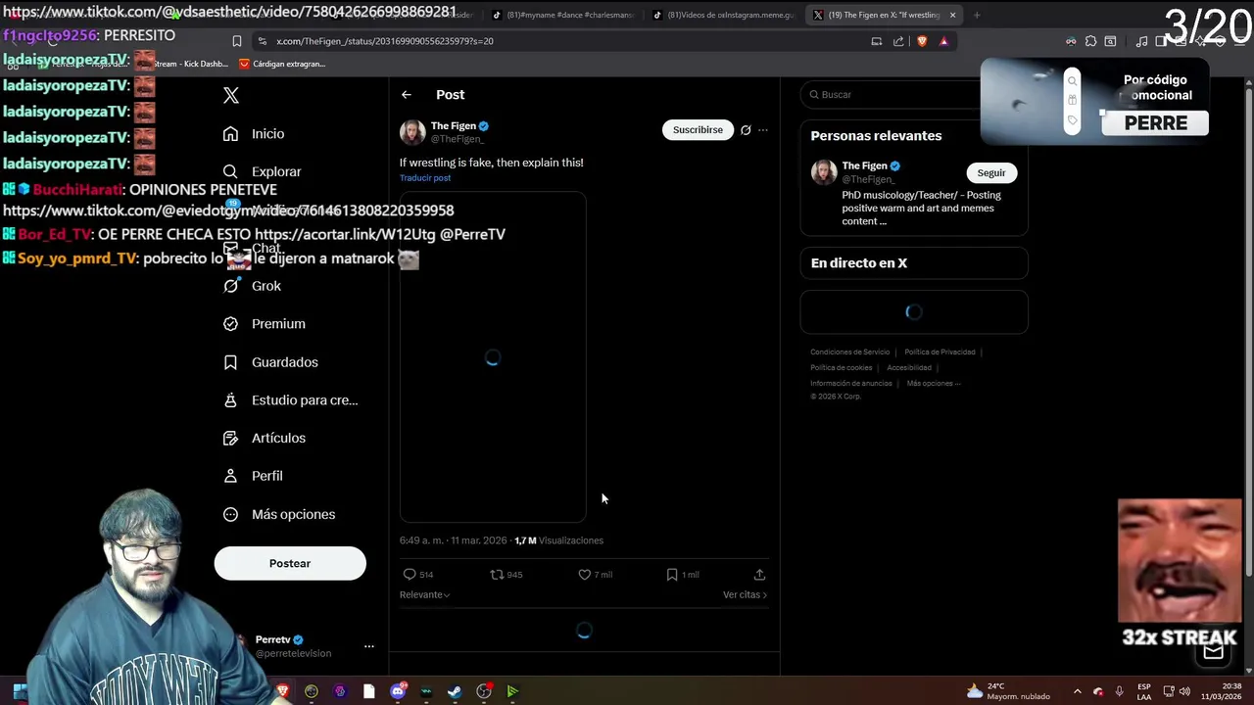Screen dimensions: 1254x705
Task: Open the Discord taskbar icon
Action: 398,691
